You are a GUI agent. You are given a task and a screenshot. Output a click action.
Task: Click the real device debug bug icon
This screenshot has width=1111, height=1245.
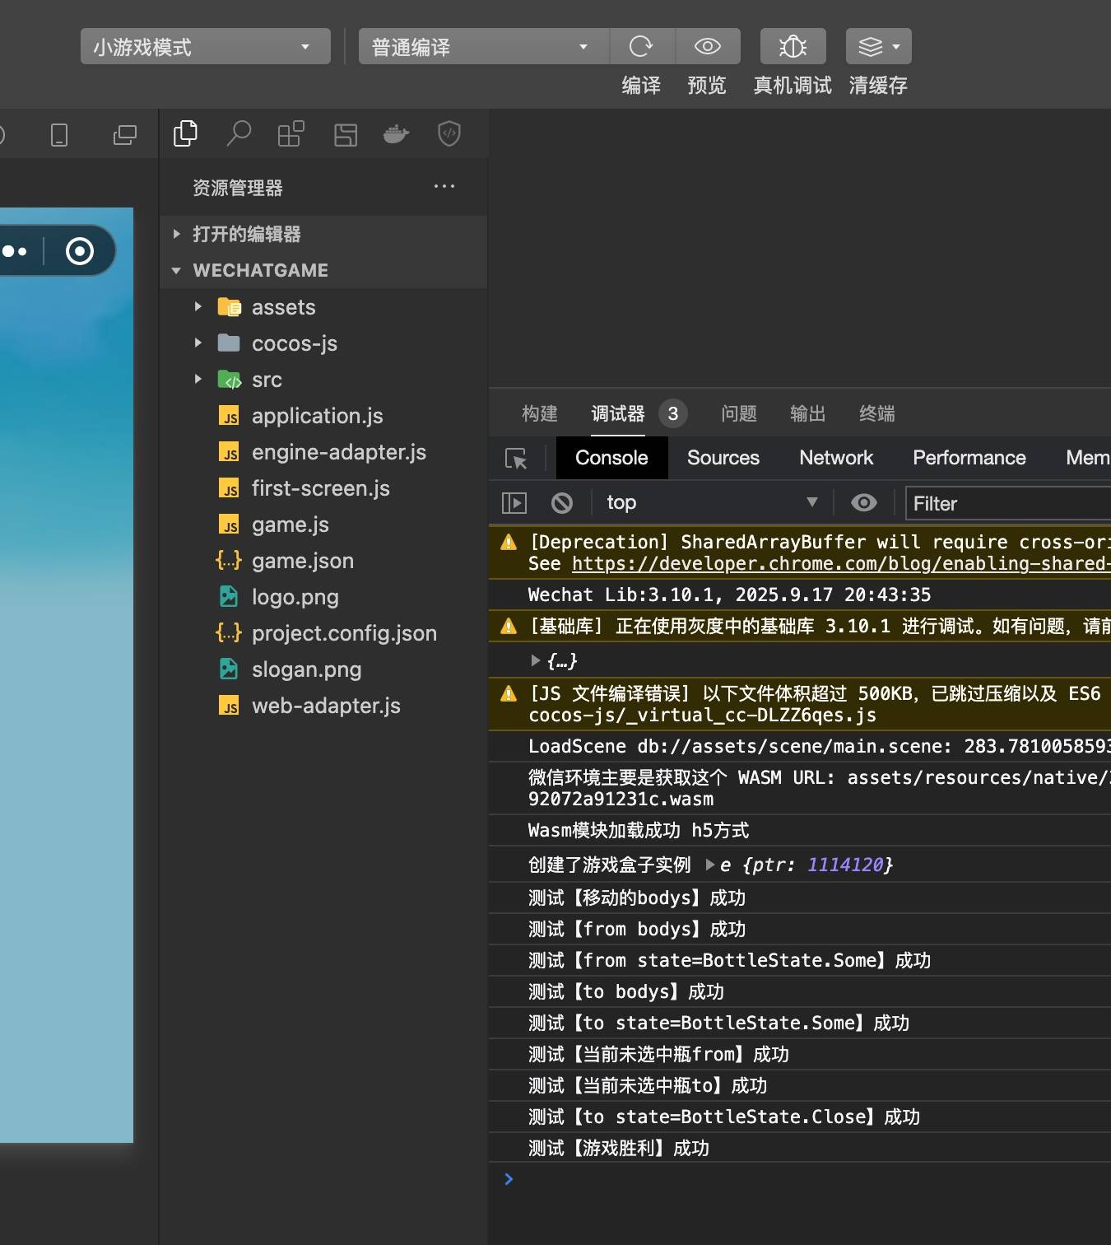(x=793, y=47)
